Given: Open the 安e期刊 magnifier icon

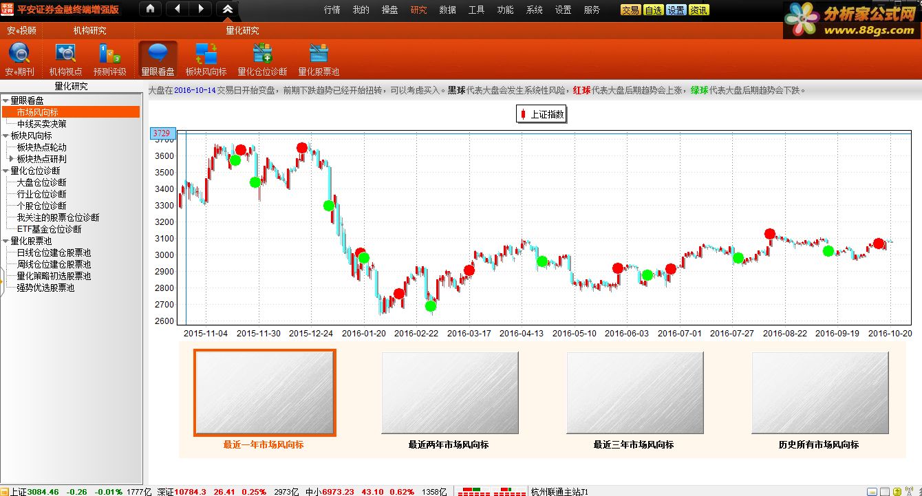Looking at the screenshot, I should coord(19,54).
